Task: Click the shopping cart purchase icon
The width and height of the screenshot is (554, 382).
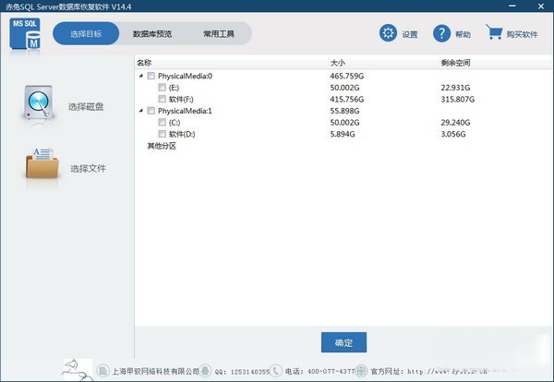Action: click(494, 32)
